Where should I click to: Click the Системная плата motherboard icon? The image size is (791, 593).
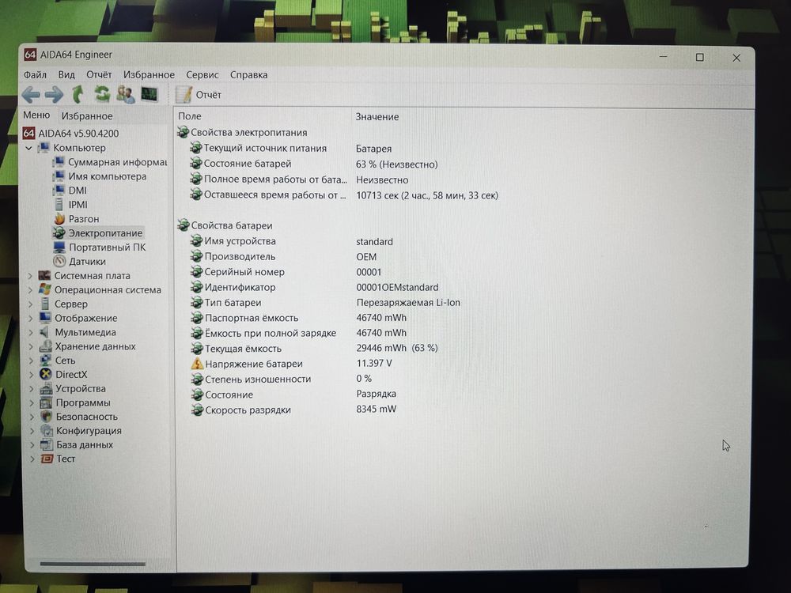coord(45,275)
